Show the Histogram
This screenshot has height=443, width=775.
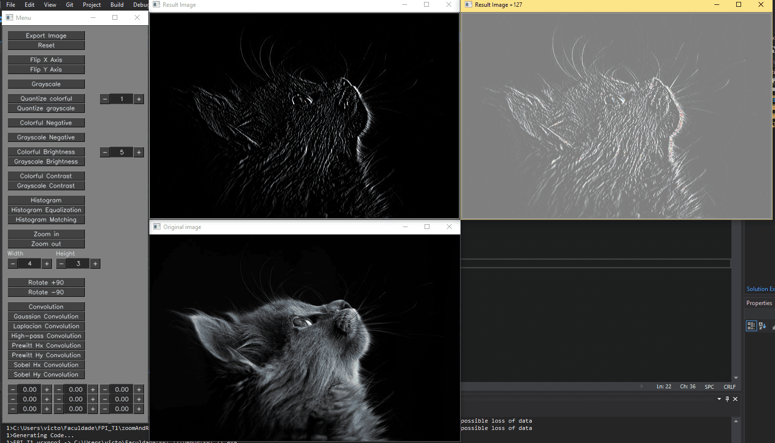click(x=46, y=200)
